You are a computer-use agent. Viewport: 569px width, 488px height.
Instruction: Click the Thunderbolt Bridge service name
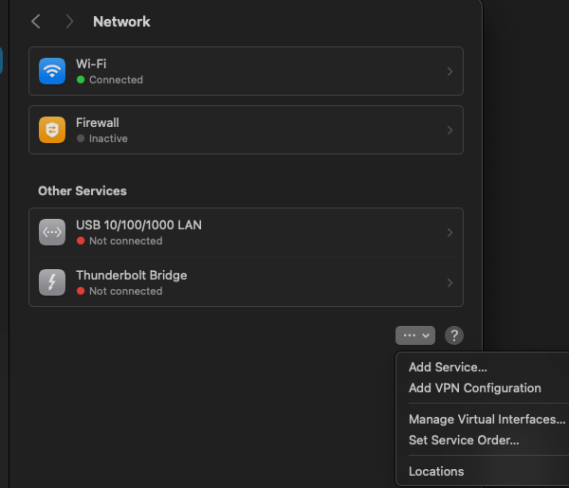coord(131,275)
